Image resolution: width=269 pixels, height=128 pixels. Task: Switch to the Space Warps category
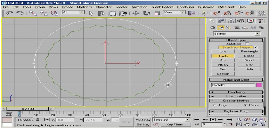pyautogui.click(x=253, y=28)
